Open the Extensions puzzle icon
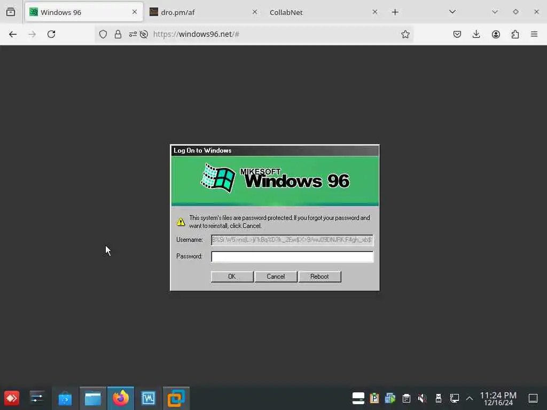 pyautogui.click(x=515, y=34)
